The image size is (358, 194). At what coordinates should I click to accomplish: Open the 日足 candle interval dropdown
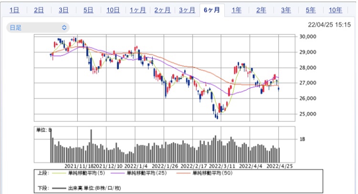point(38,28)
